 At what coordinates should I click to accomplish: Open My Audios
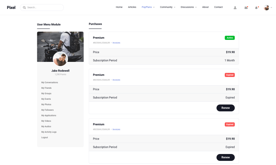click(x=46, y=126)
